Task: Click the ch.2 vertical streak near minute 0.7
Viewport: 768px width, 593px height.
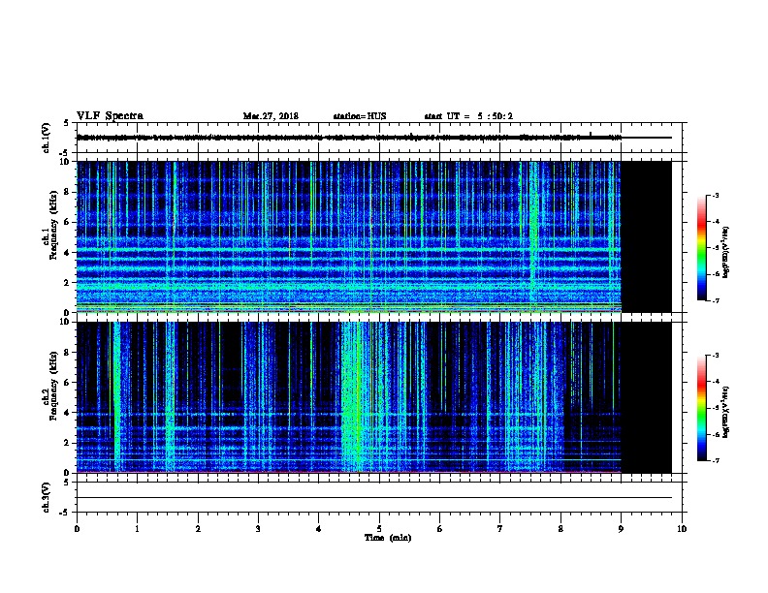Action: (116, 397)
